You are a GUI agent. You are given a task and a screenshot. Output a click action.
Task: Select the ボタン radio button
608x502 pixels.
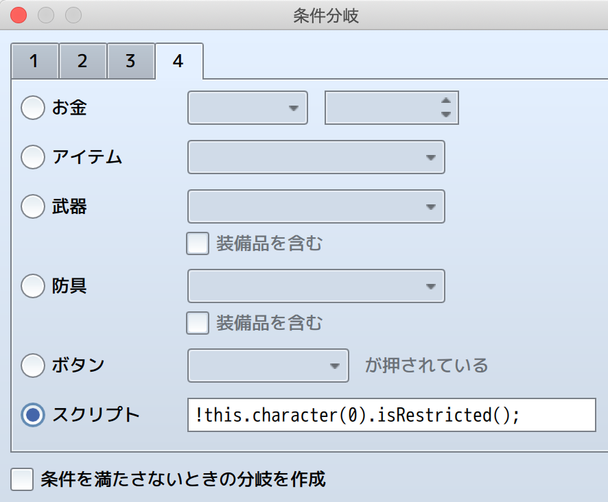(33, 366)
